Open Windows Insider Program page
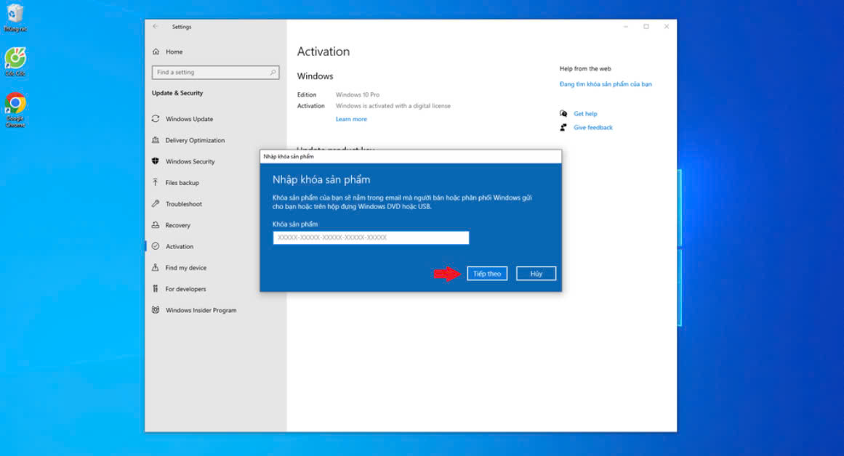Viewport: 844px width, 456px height. [201, 310]
